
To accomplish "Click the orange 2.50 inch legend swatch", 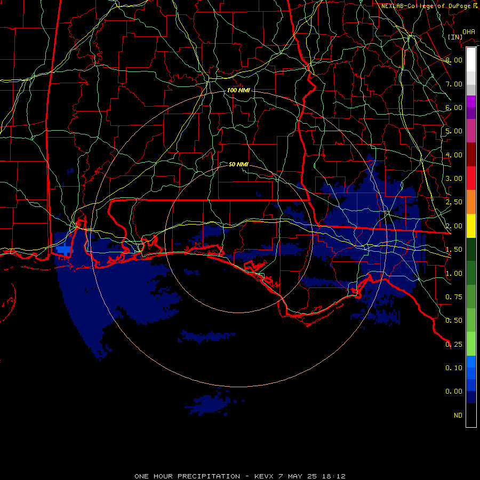I will click(x=471, y=202).
